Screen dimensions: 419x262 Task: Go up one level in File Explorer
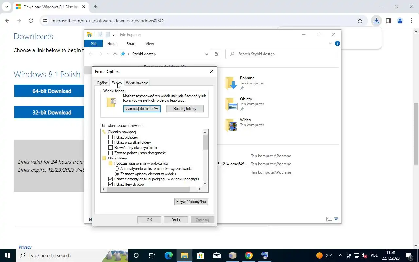pos(115,54)
